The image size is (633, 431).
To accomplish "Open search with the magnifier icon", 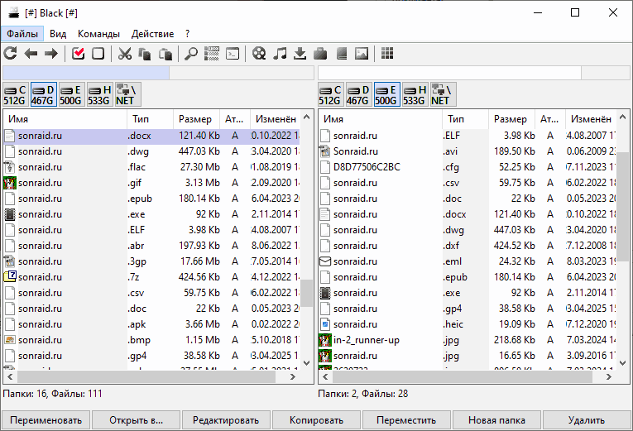I will [x=191, y=53].
